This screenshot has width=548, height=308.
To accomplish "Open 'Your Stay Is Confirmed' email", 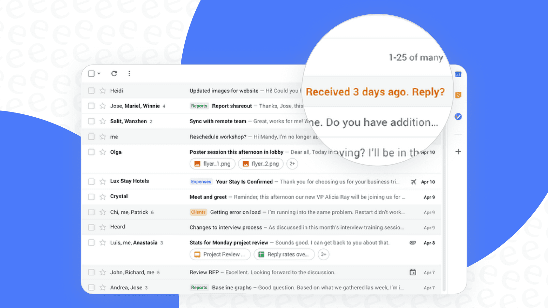I will (x=244, y=182).
